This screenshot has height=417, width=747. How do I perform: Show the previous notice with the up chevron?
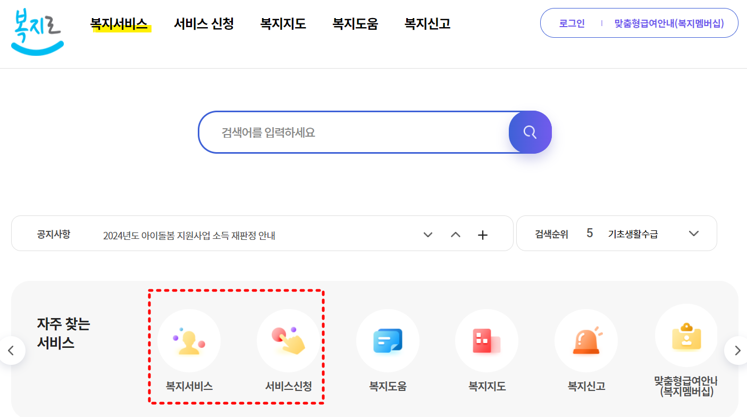(x=455, y=234)
